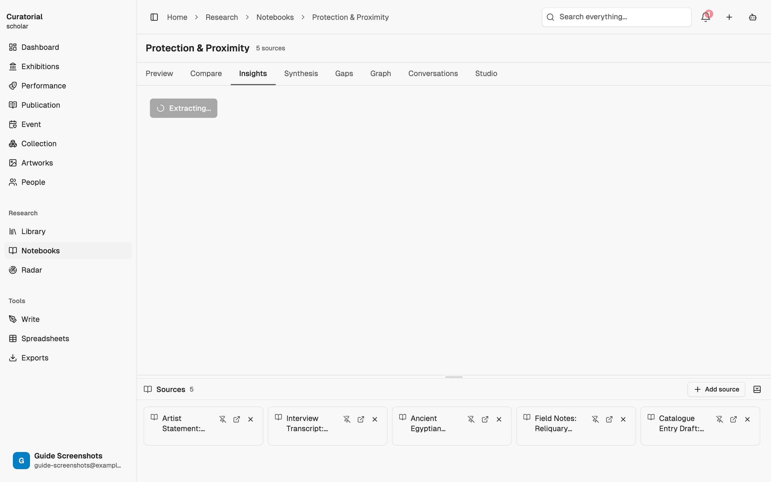Open Artworks in the sidebar

tap(68, 163)
